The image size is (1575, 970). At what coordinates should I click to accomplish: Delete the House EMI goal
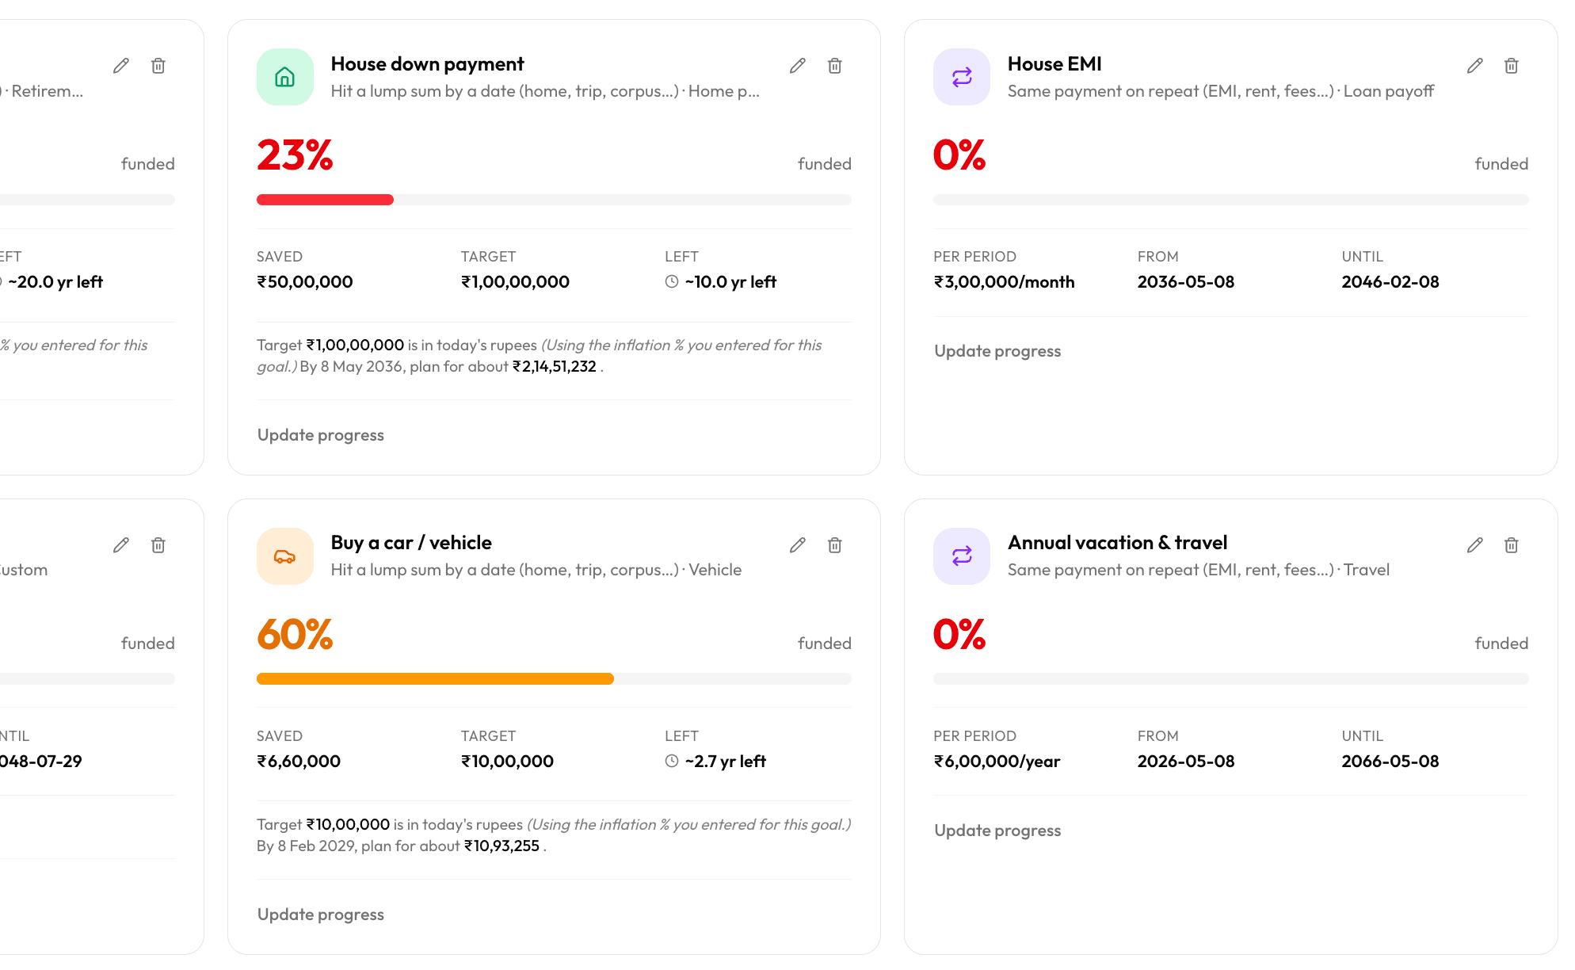tap(1512, 66)
